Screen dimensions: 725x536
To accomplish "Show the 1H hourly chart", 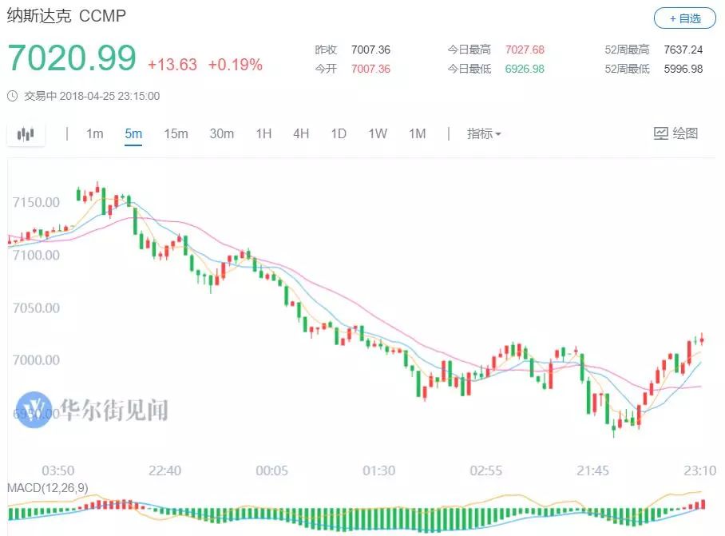I will click(x=263, y=133).
